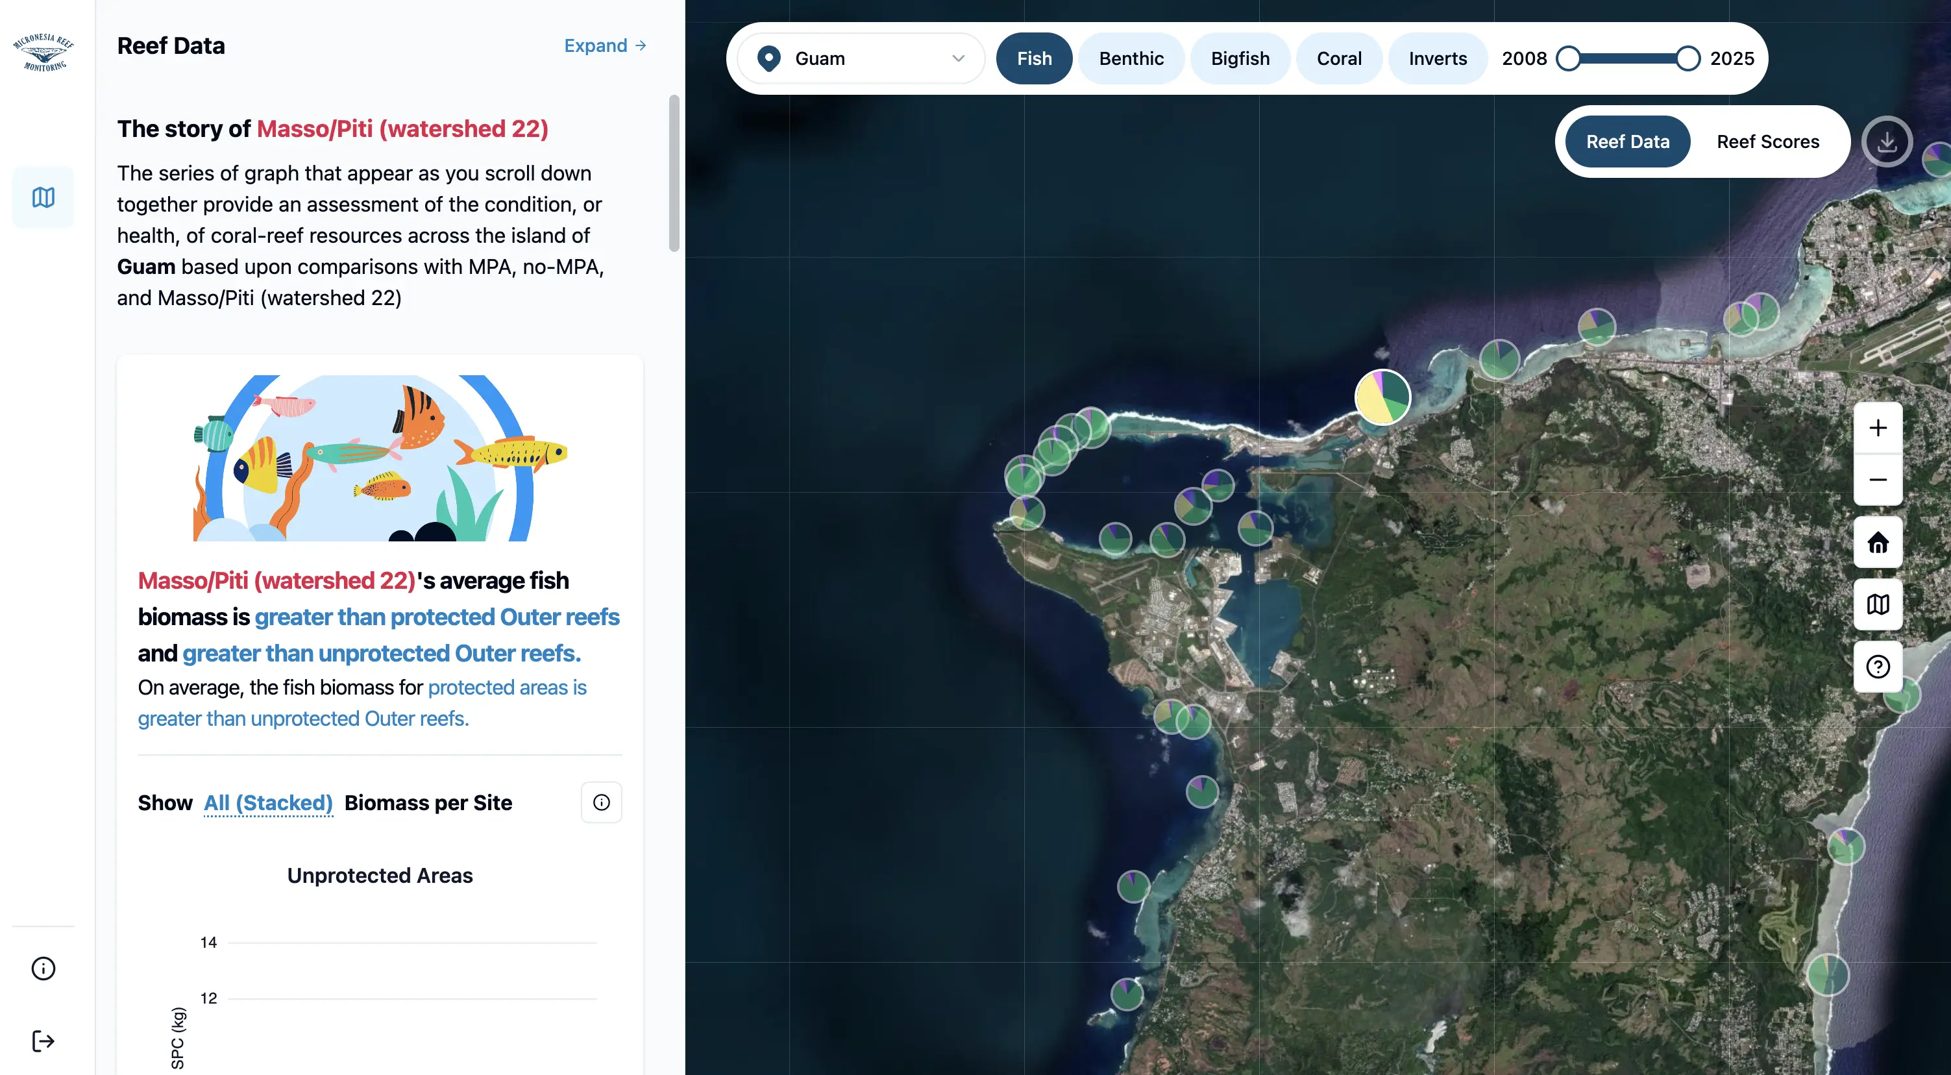Open the Micronesia Reef Monitoring logo
The height and width of the screenshot is (1075, 1951).
tap(43, 53)
